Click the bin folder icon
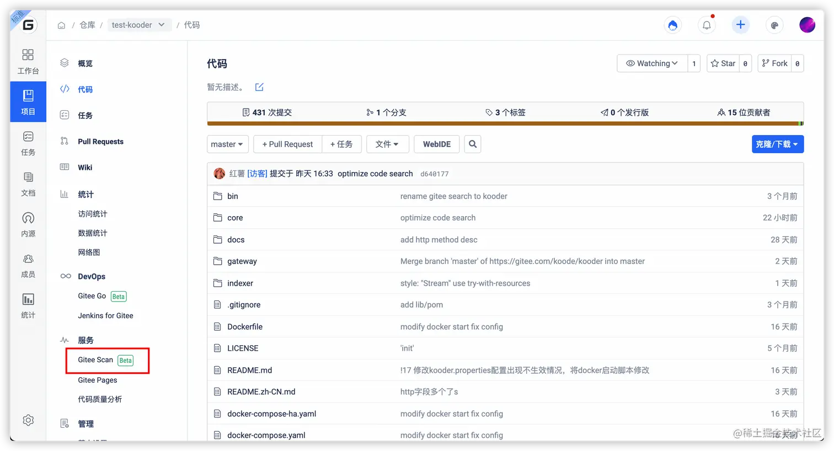The image size is (834, 451). coord(218,196)
